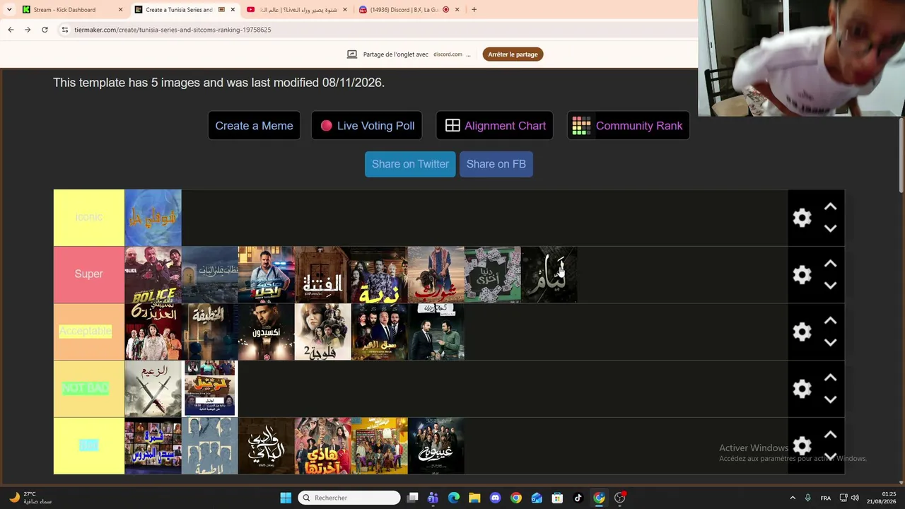Image resolution: width=905 pixels, height=509 pixels.
Task: Open a new browser tab
Action: 474,10
